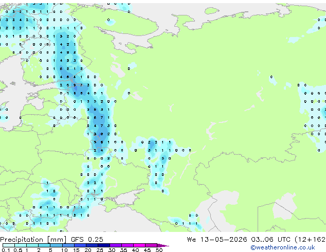Click the arrow tip beyond 50 on the legend
Screen dimensions: 326x252
[x=163, y=246]
